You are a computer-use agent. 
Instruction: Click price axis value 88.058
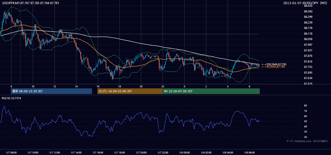(308, 39)
